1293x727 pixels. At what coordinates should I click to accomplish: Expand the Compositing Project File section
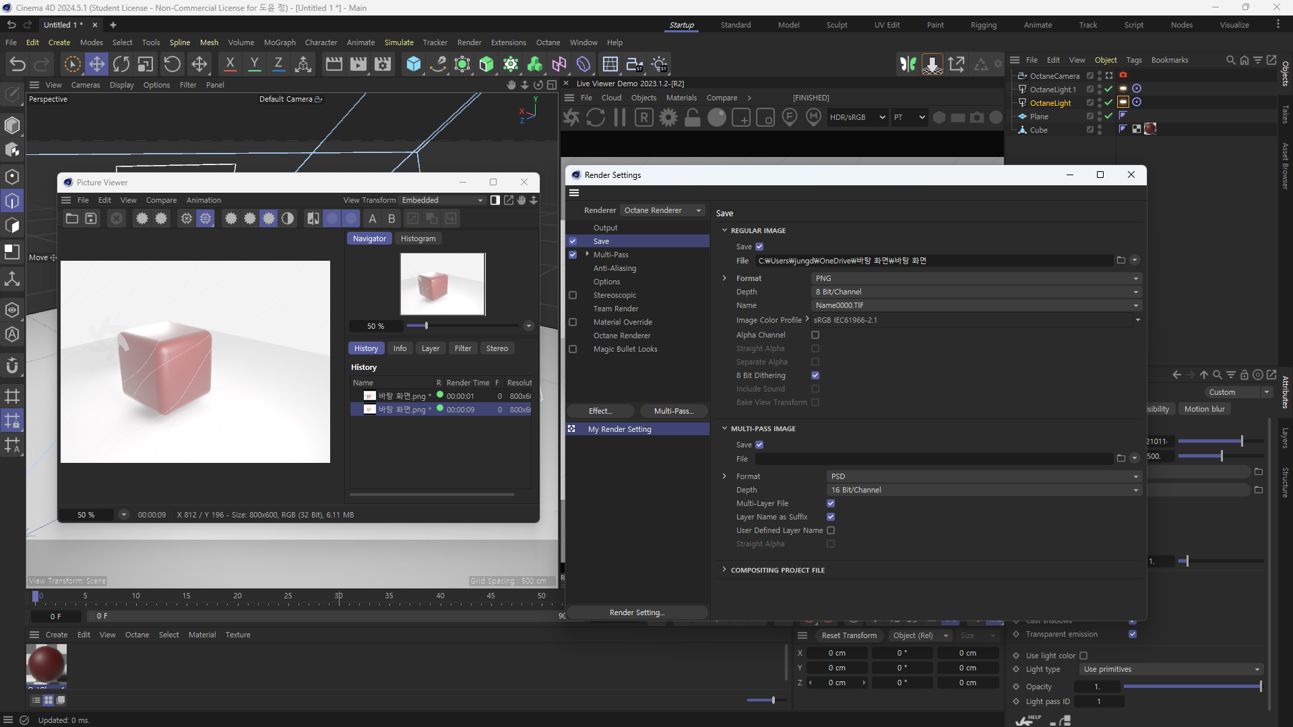coord(724,569)
